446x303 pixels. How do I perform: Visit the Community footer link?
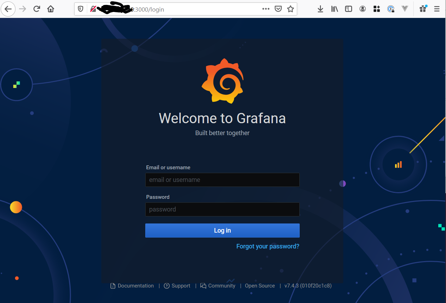click(x=221, y=286)
